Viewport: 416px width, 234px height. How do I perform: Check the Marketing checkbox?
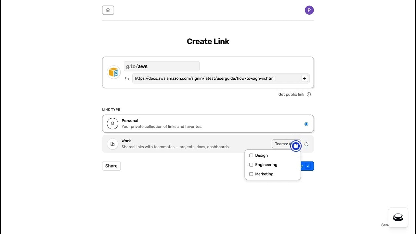point(251,174)
